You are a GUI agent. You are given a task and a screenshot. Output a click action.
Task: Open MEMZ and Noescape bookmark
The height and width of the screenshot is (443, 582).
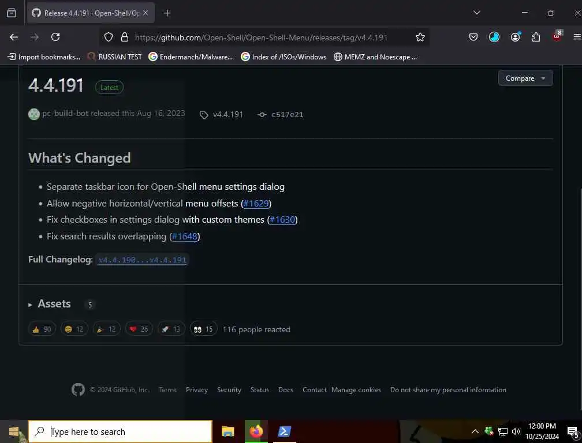point(375,57)
